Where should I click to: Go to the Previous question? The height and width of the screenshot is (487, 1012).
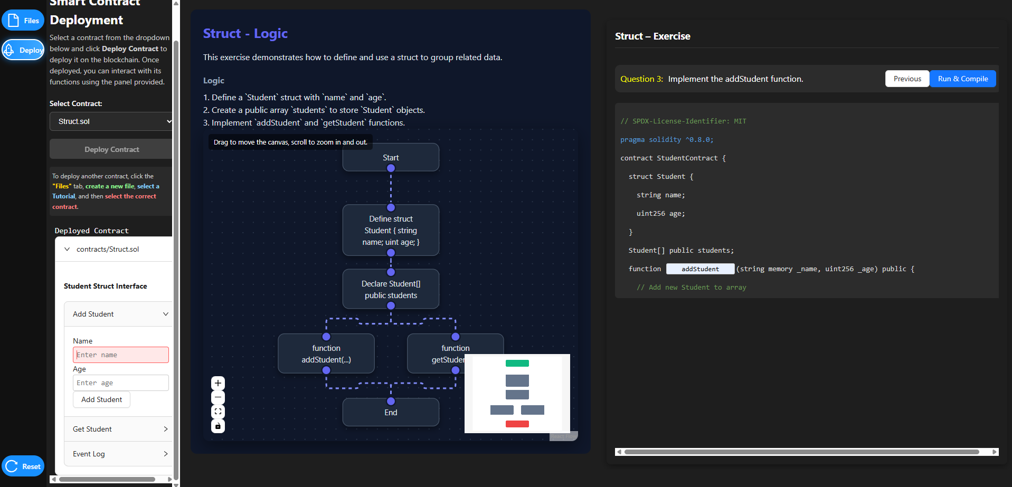coord(907,79)
